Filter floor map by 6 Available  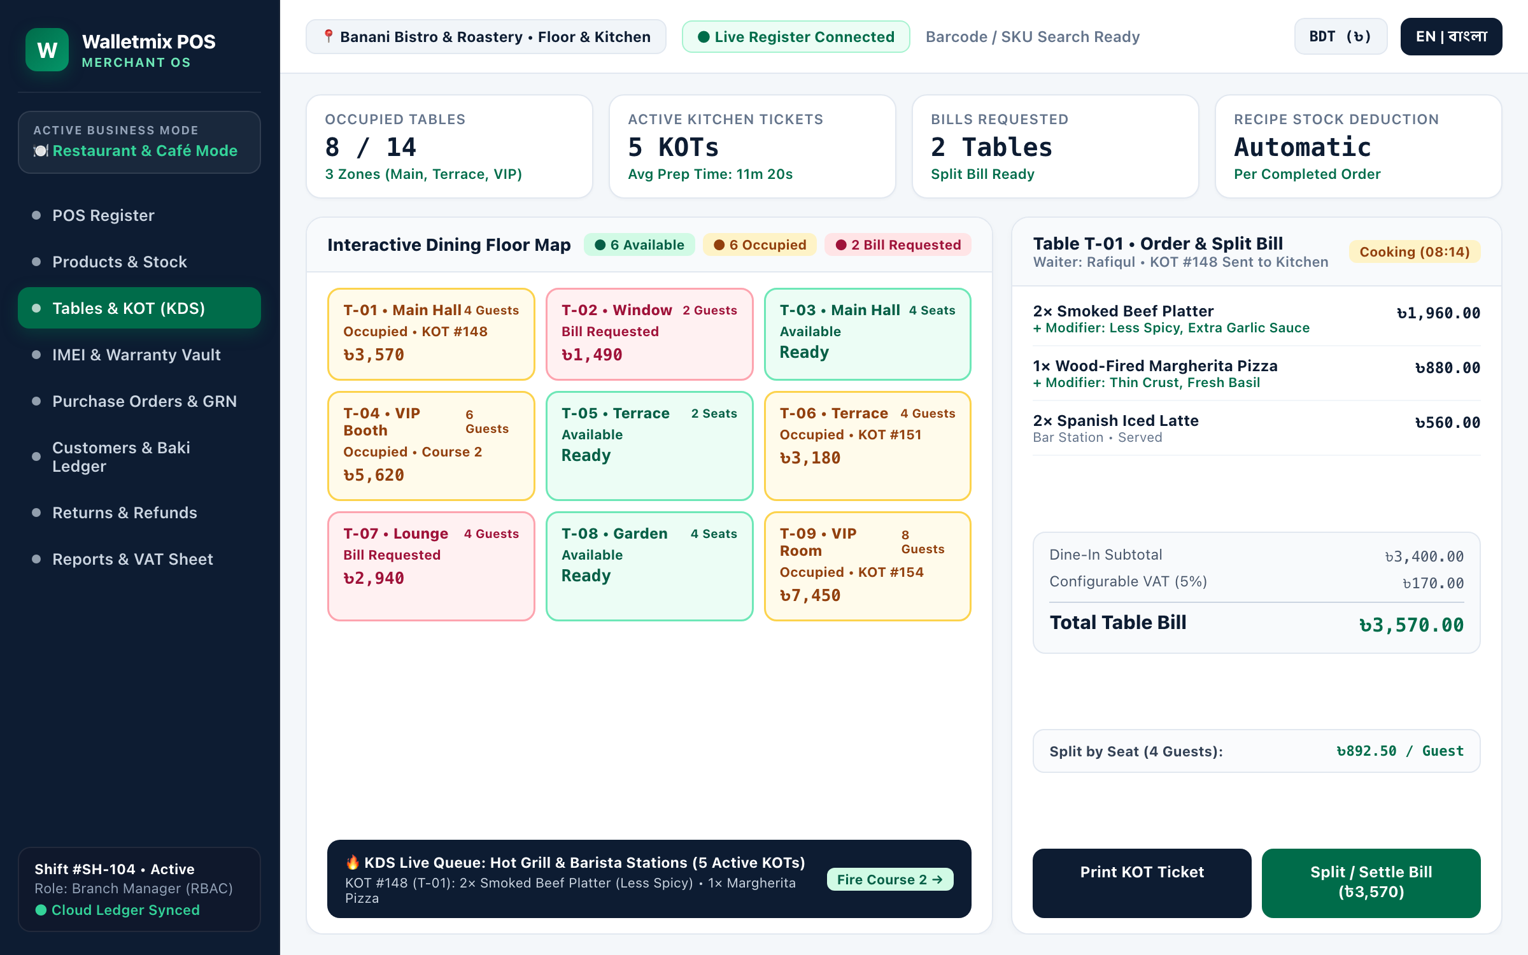pyautogui.click(x=639, y=244)
